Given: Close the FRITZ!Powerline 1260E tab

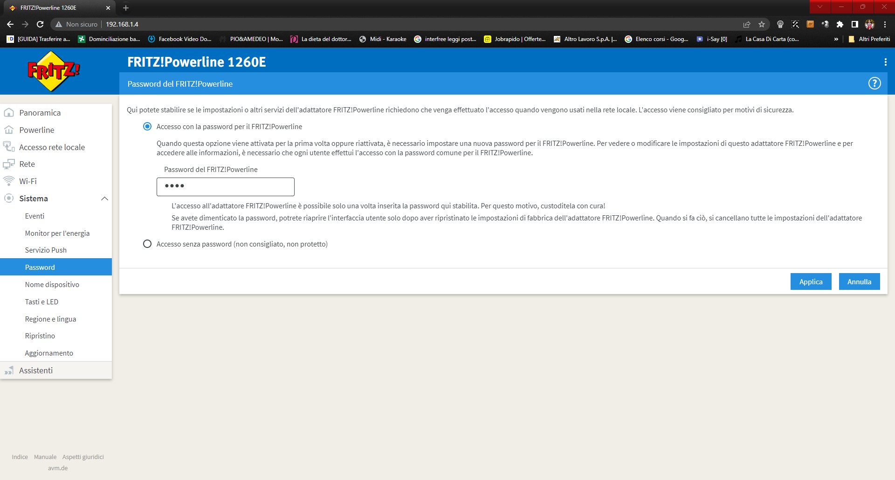Looking at the screenshot, I should 108,8.
